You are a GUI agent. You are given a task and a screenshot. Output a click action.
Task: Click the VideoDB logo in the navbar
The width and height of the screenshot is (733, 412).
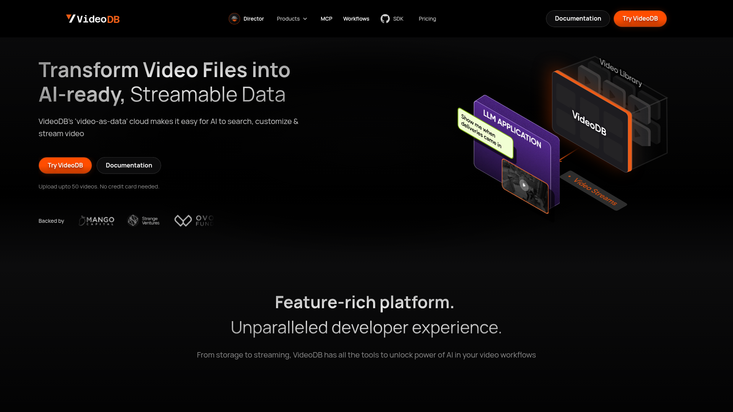point(92,19)
